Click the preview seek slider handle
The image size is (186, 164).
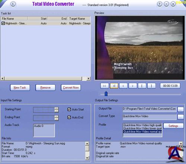pos(106,94)
